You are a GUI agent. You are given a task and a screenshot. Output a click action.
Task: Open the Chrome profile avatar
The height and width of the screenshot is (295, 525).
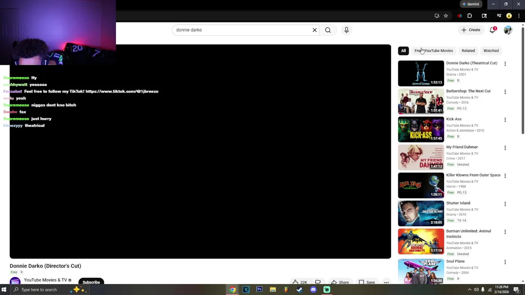click(509, 16)
